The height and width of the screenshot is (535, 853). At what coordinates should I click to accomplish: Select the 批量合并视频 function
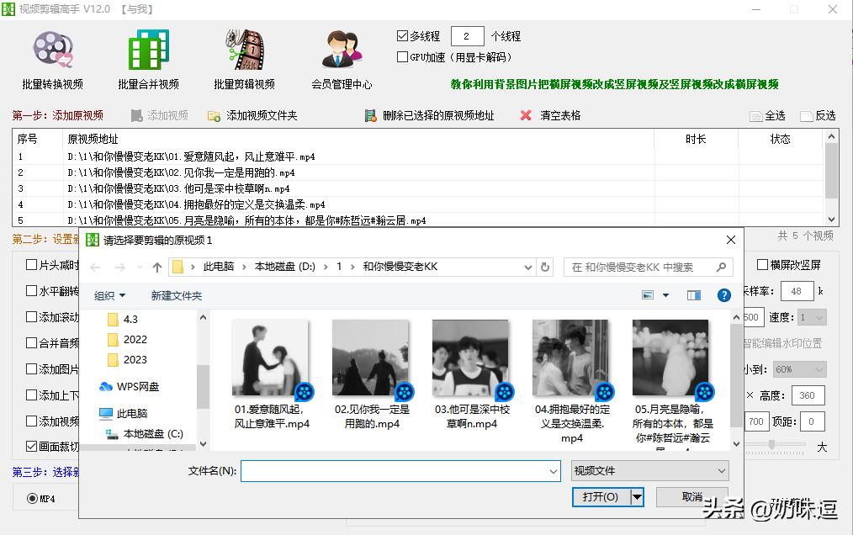tap(147, 59)
